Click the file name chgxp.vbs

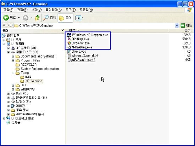[79, 51]
